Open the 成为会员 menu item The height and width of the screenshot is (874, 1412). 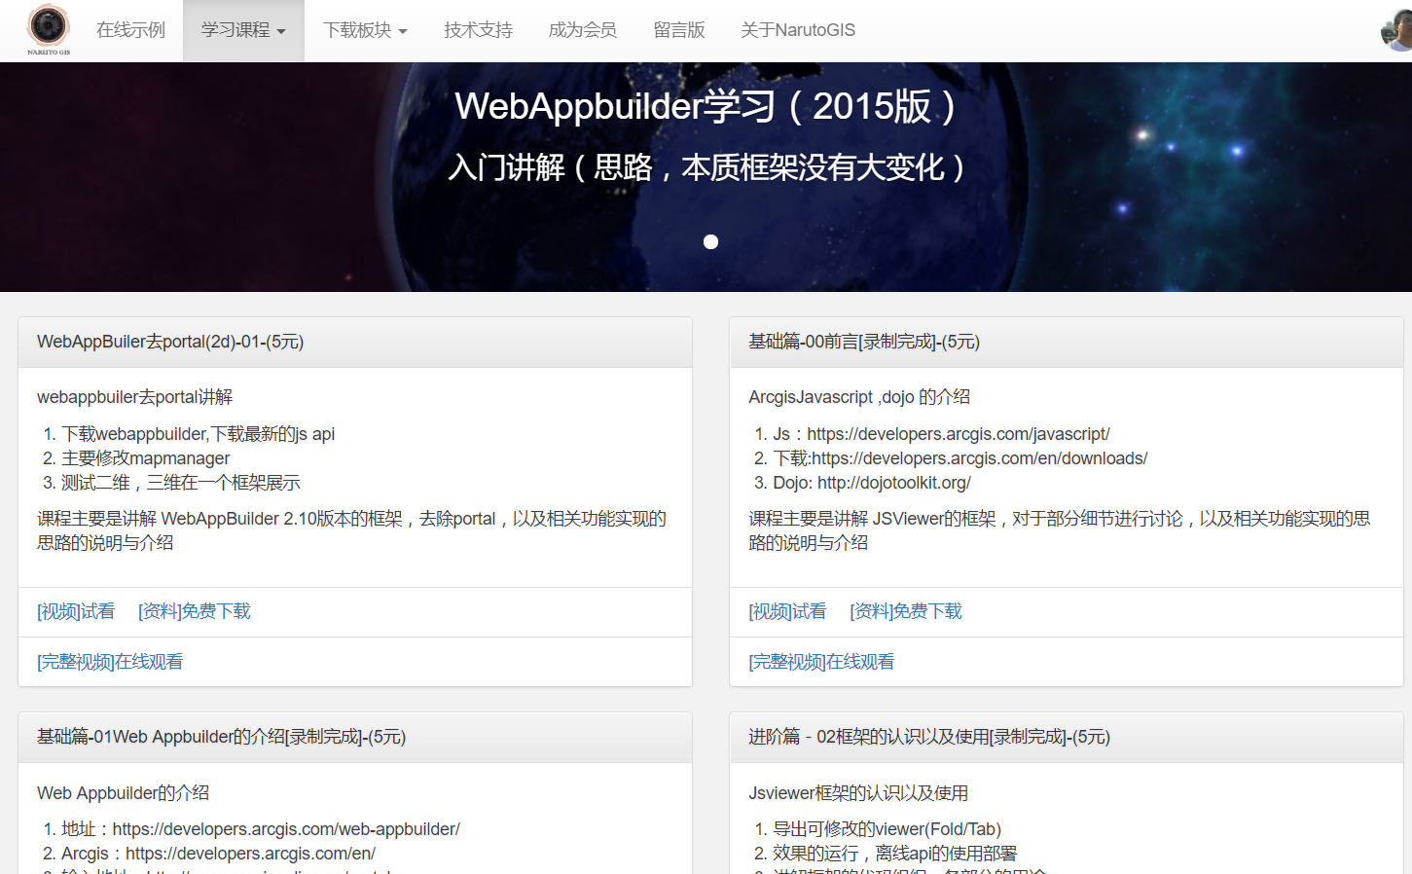click(582, 30)
